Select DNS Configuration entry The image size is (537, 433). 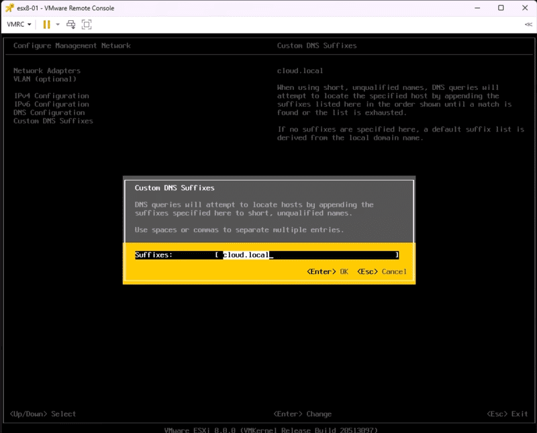tap(49, 113)
